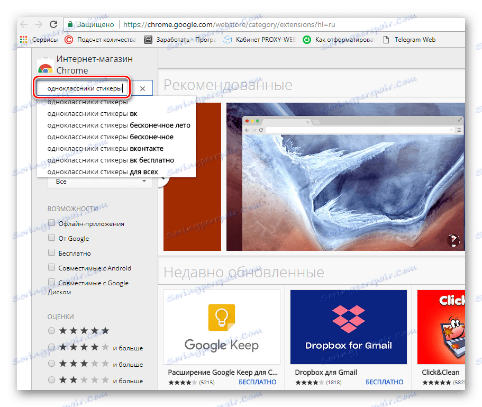Viewport: 482px width, 407px height.
Task: Open the Telegram Web bookmark
Action: click(x=409, y=40)
